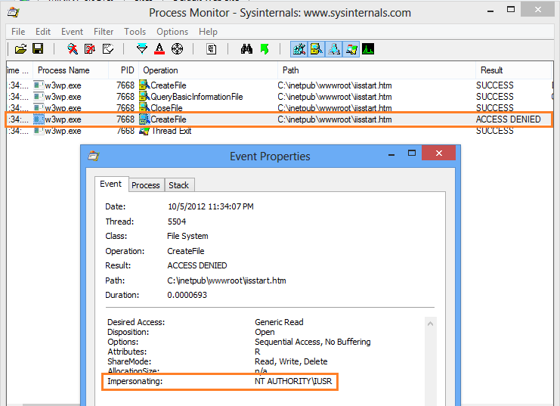Click the Thread value 5504

point(177,222)
